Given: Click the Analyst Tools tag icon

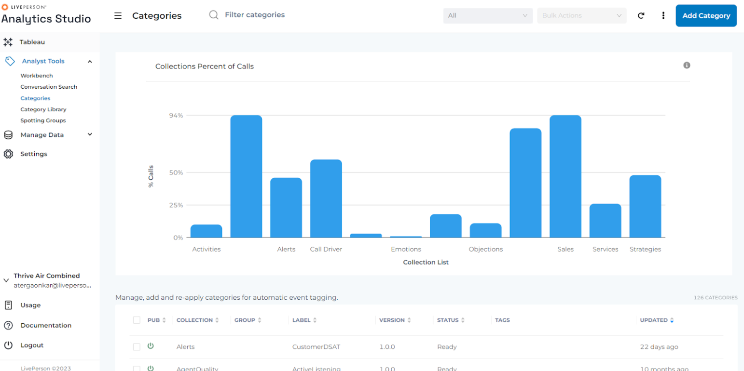Looking at the screenshot, I should (x=10, y=61).
